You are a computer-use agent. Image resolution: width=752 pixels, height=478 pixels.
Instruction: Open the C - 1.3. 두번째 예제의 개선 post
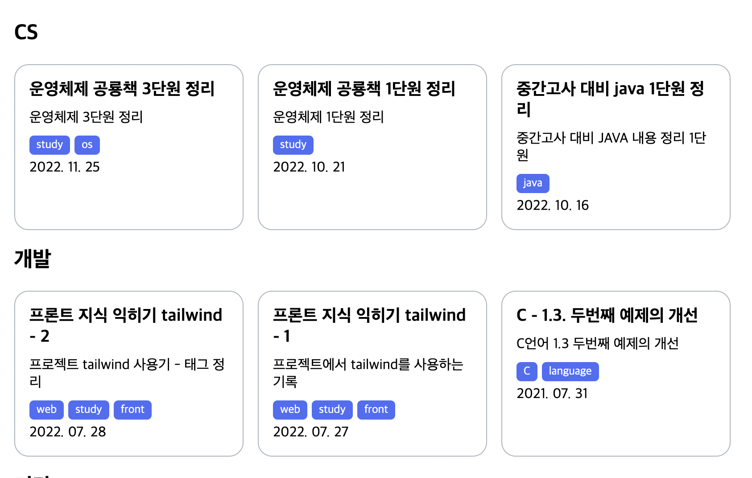(x=607, y=315)
